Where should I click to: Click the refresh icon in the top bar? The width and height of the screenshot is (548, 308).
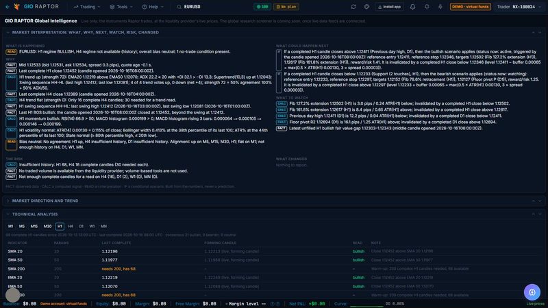point(353,7)
